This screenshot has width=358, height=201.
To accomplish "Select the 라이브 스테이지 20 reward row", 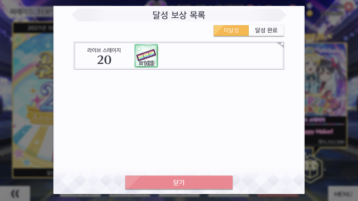I will coord(179,56).
